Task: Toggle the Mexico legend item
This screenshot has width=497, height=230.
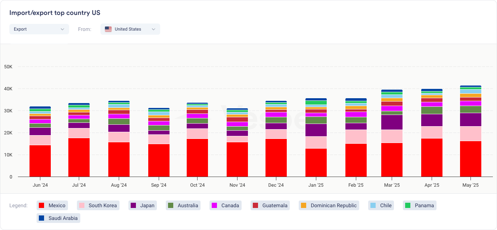Action: pyautogui.click(x=52, y=205)
